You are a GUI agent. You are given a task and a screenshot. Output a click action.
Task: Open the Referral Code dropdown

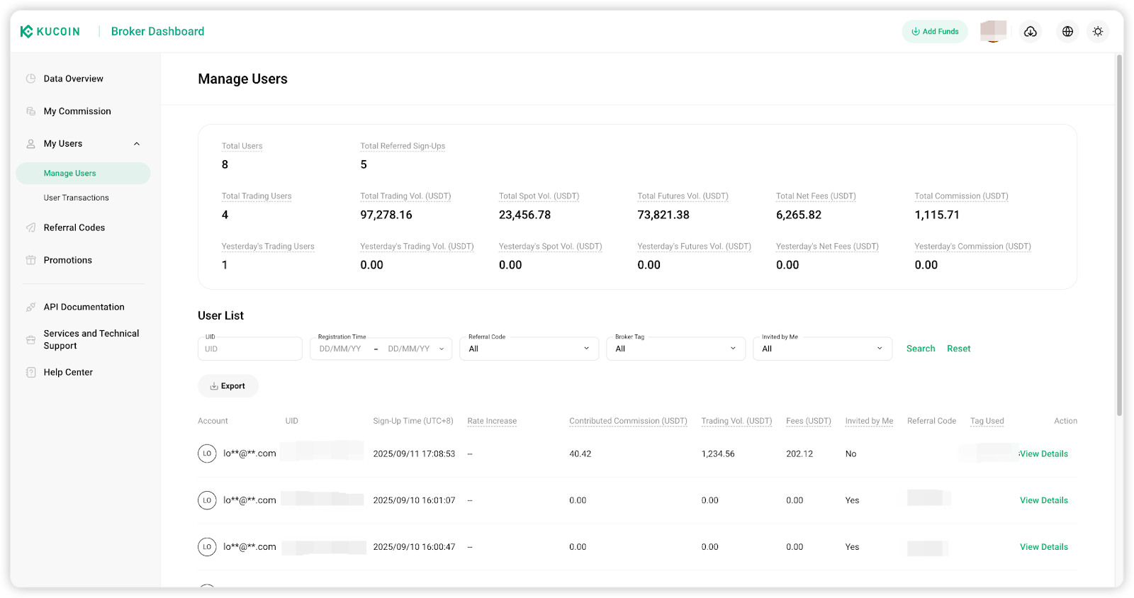pos(529,349)
